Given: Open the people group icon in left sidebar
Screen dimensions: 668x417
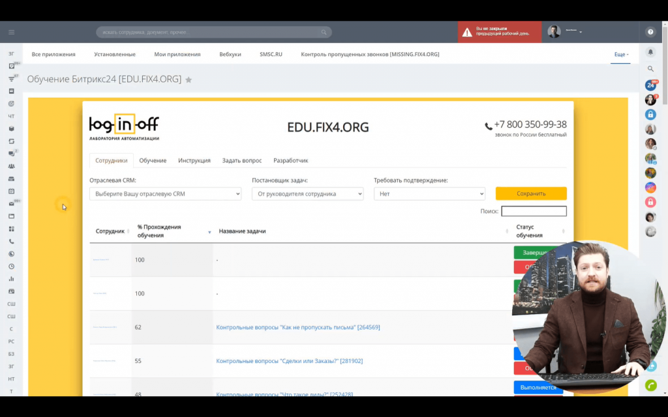Looking at the screenshot, I should pos(12,166).
